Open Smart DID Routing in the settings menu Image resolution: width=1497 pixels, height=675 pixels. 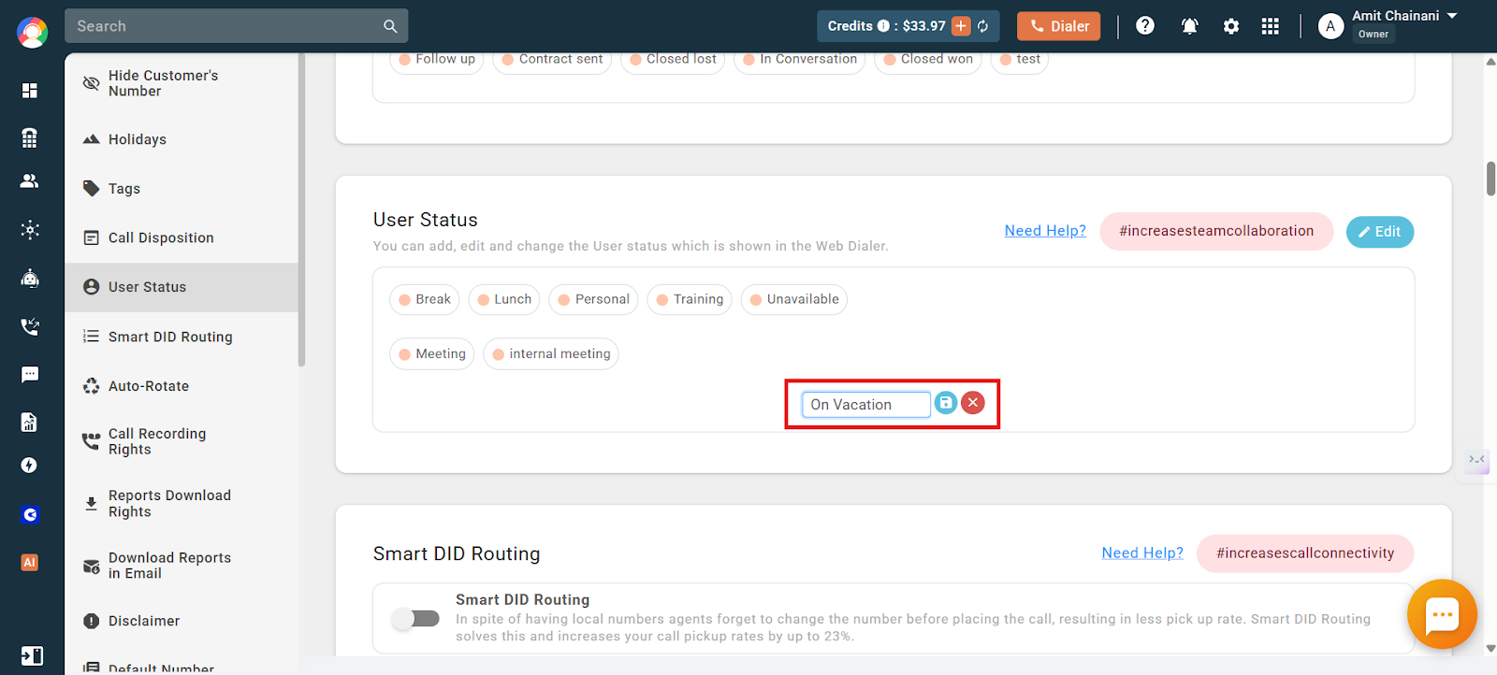[182, 337]
